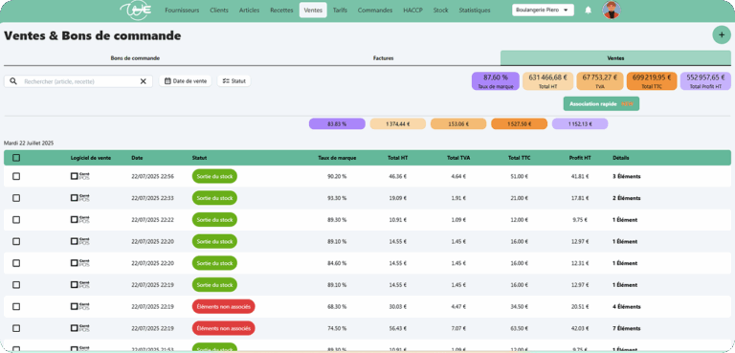Click the app logo in the navbar
The width and height of the screenshot is (735, 353).
tap(136, 10)
